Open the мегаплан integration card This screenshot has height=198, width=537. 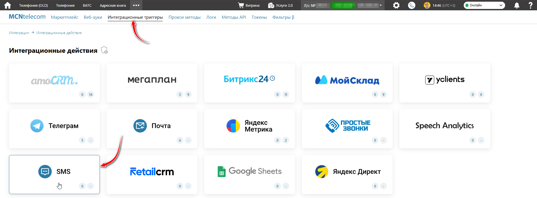coord(152,83)
